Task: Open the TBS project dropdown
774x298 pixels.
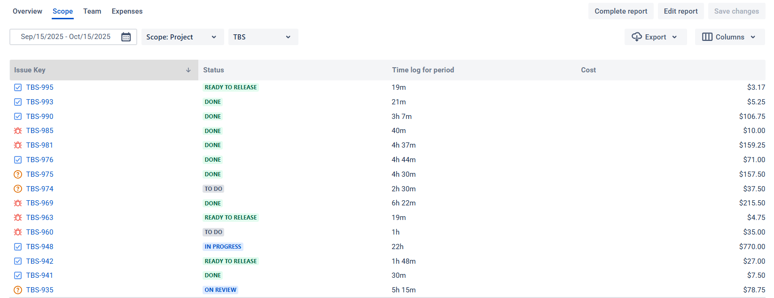Action: pyautogui.click(x=263, y=37)
